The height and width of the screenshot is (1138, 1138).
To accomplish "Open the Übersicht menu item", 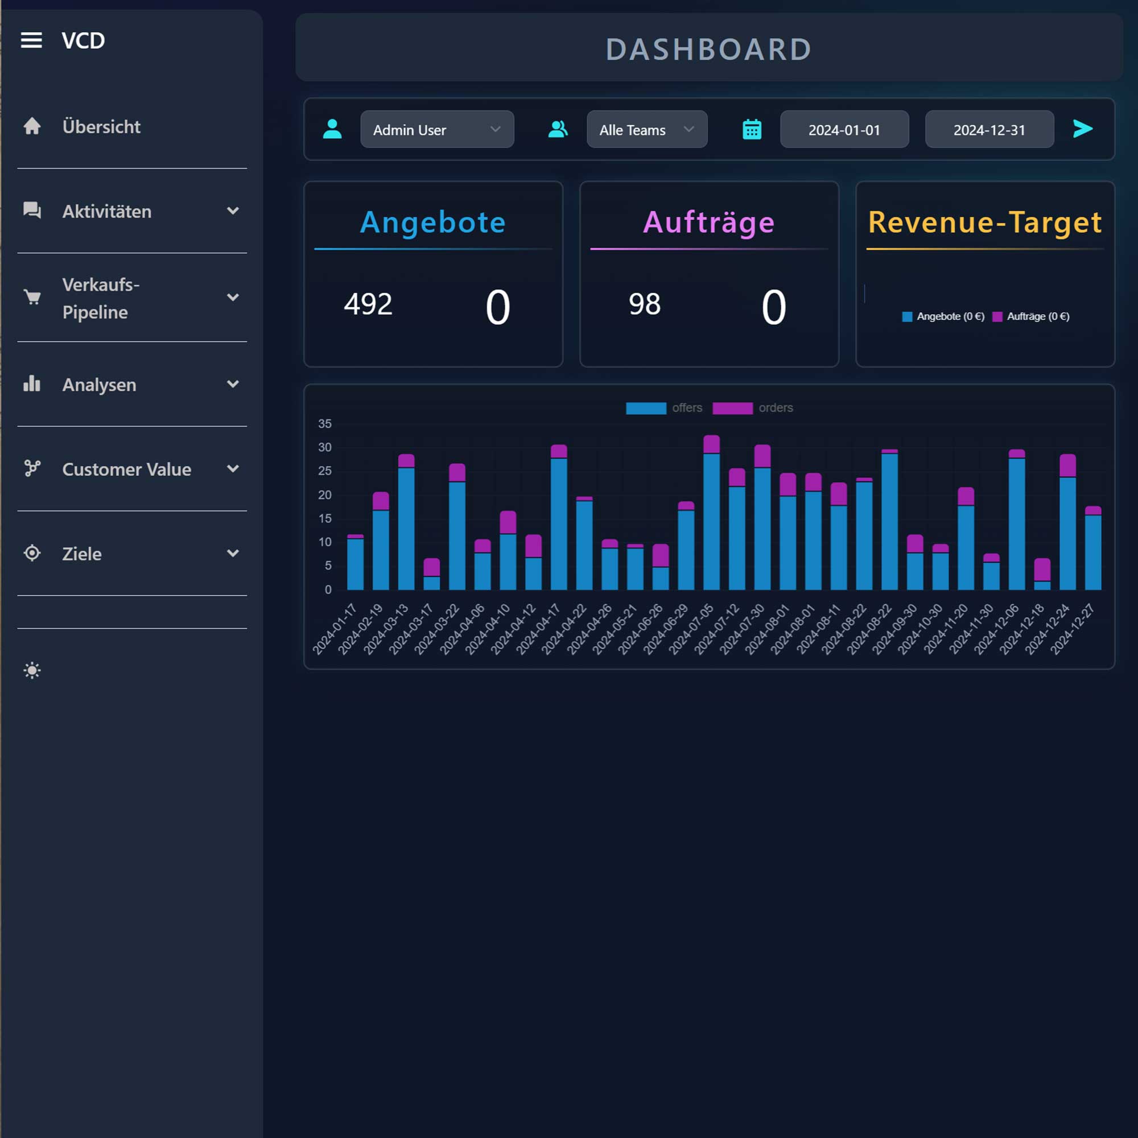I will coord(132,127).
